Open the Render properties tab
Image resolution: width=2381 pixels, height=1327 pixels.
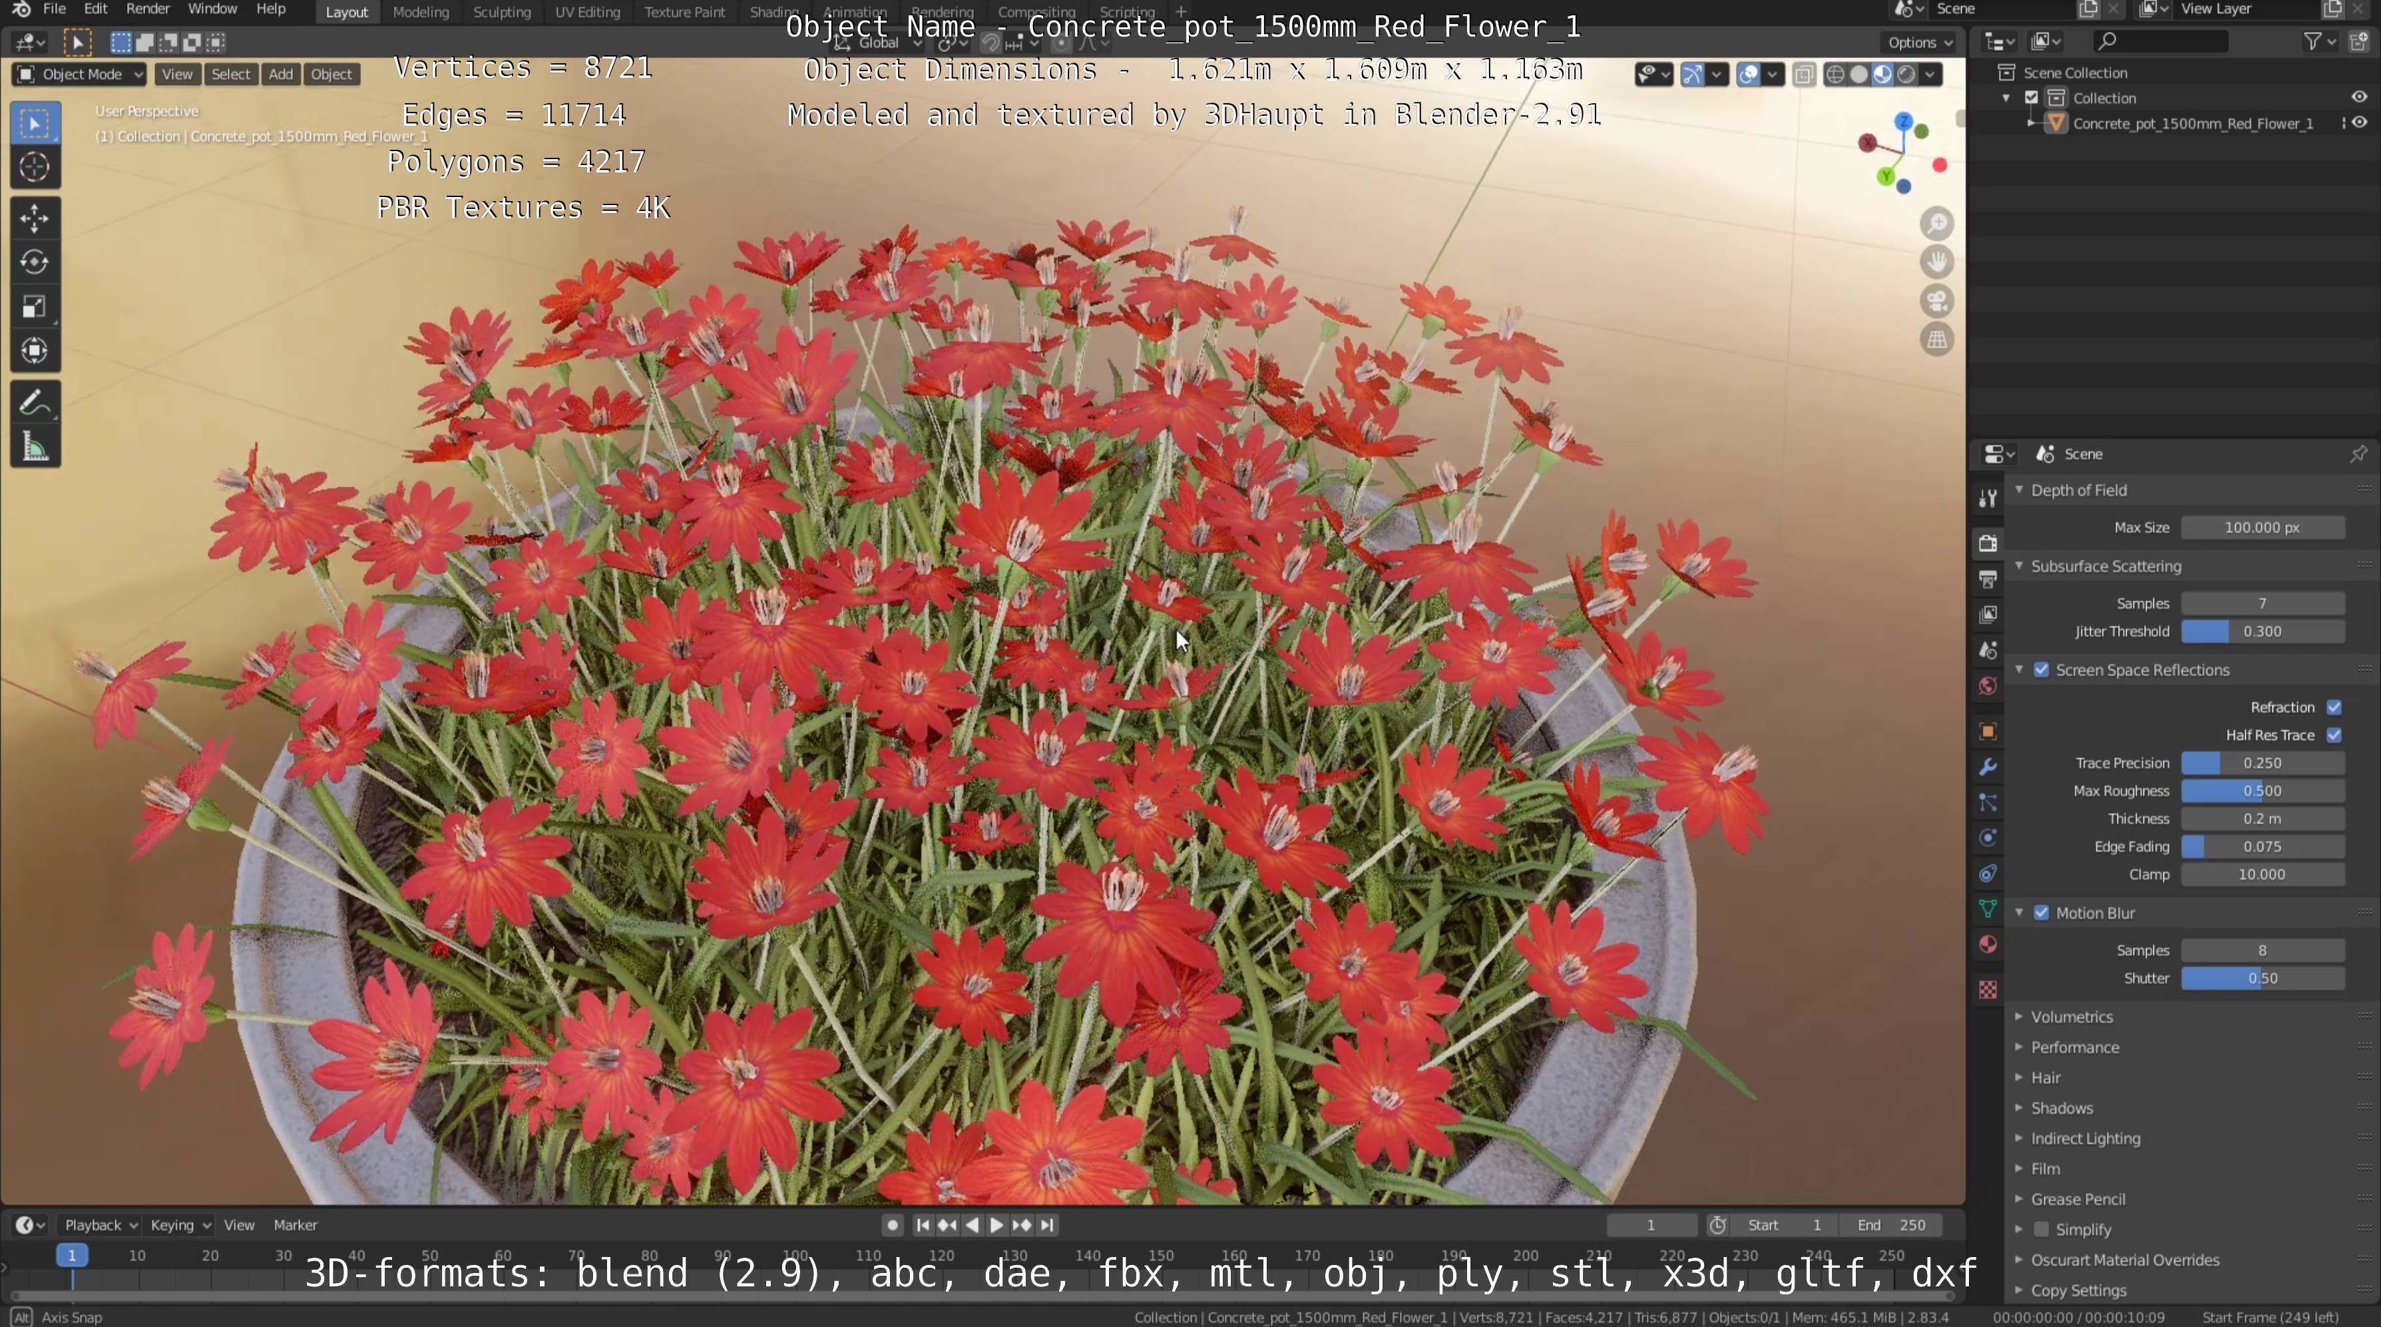pyautogui.click(x=1988, y=543)
